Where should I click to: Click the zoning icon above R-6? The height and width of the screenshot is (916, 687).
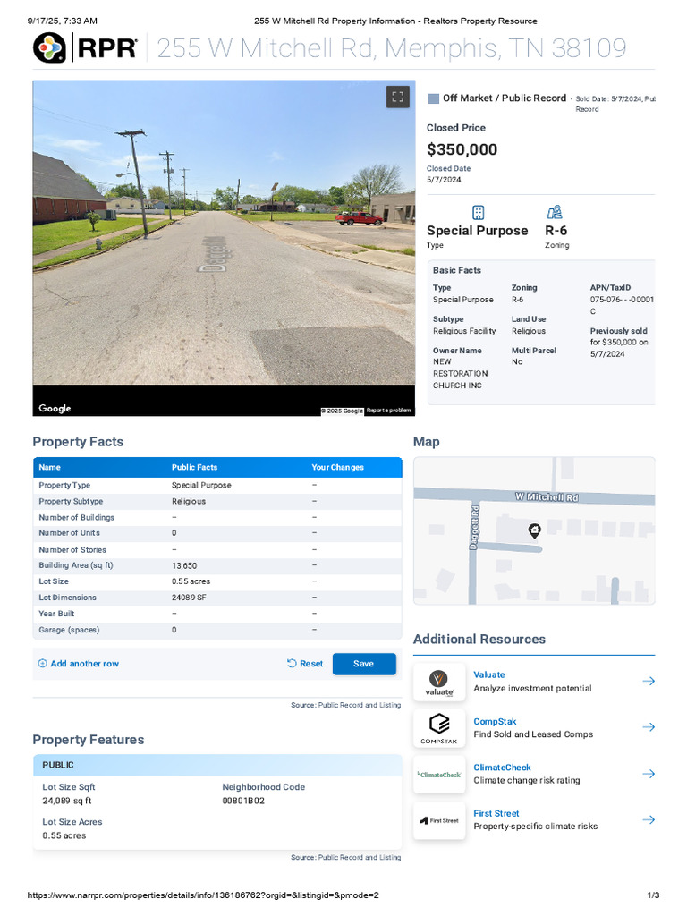point(555,212)
